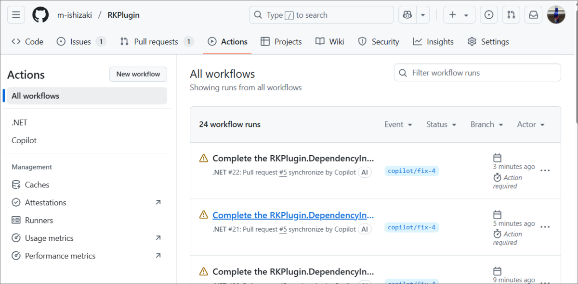Go to m-ishizaki owner link

coord(75,15)
